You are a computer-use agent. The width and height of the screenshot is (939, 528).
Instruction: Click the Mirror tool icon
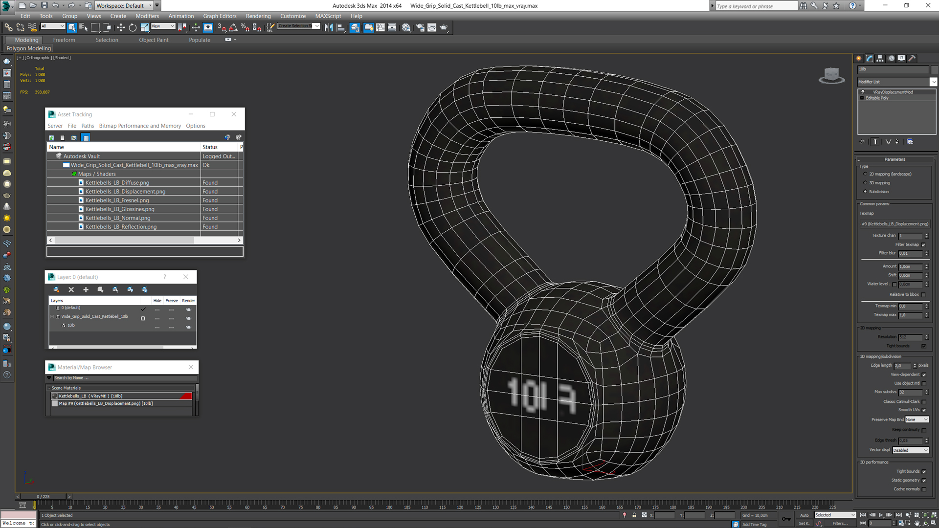pos(329,28)
